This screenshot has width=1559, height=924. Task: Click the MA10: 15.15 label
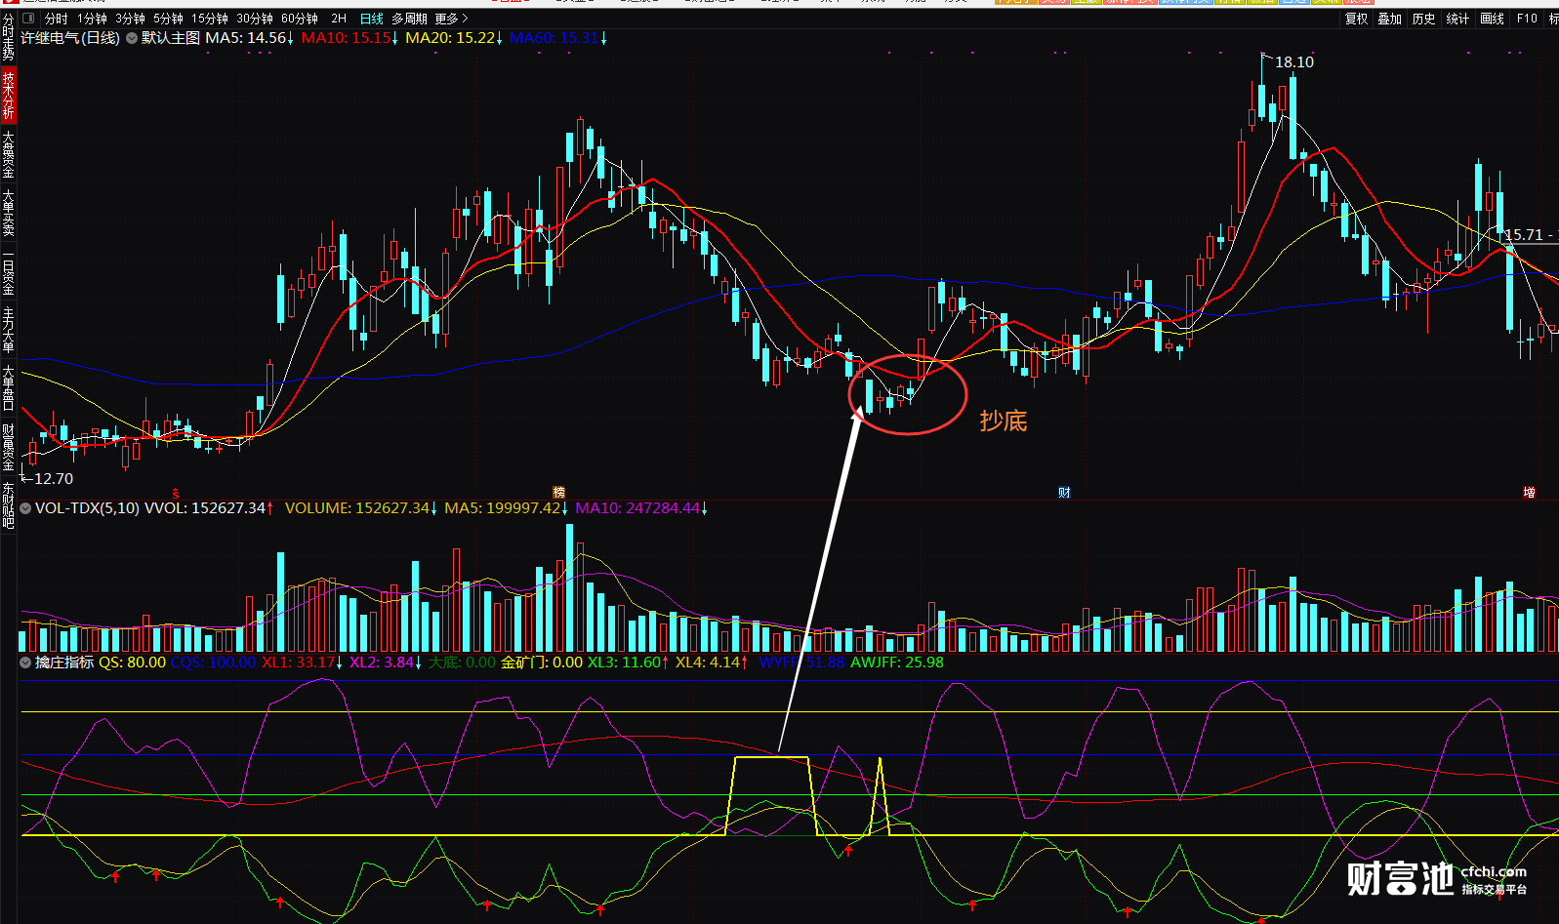(346, 38)
